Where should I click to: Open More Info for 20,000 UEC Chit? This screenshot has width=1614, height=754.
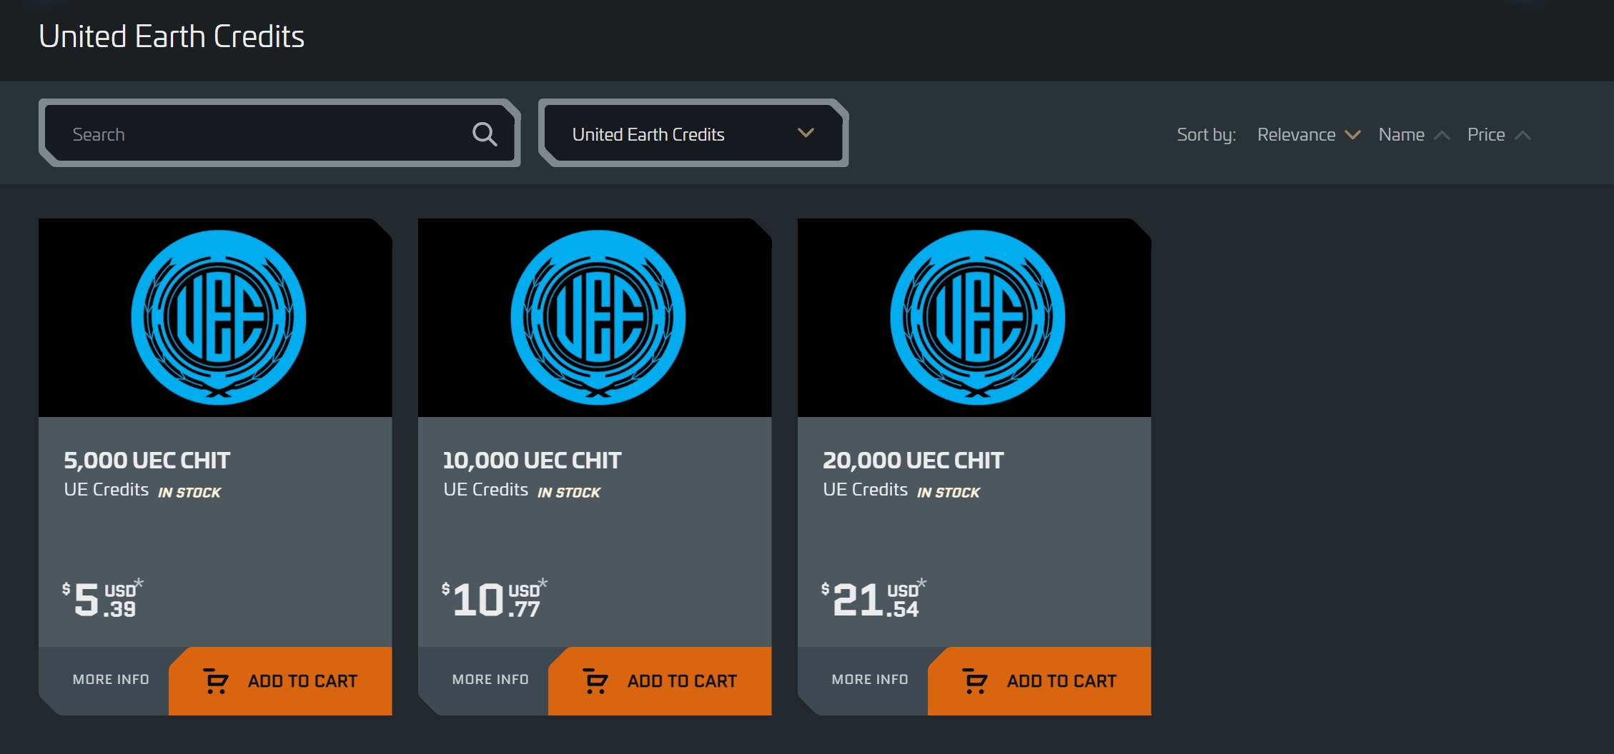pyautogui.click(x=870, y=680)
